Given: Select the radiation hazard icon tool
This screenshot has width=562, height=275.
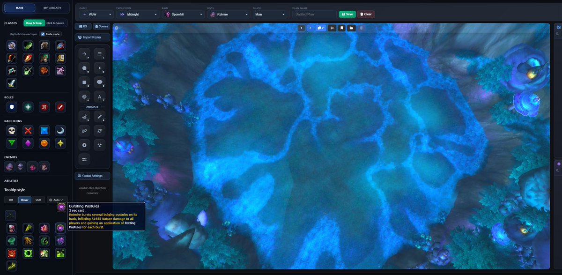Looking at the screenshot, I should point(100,145).
